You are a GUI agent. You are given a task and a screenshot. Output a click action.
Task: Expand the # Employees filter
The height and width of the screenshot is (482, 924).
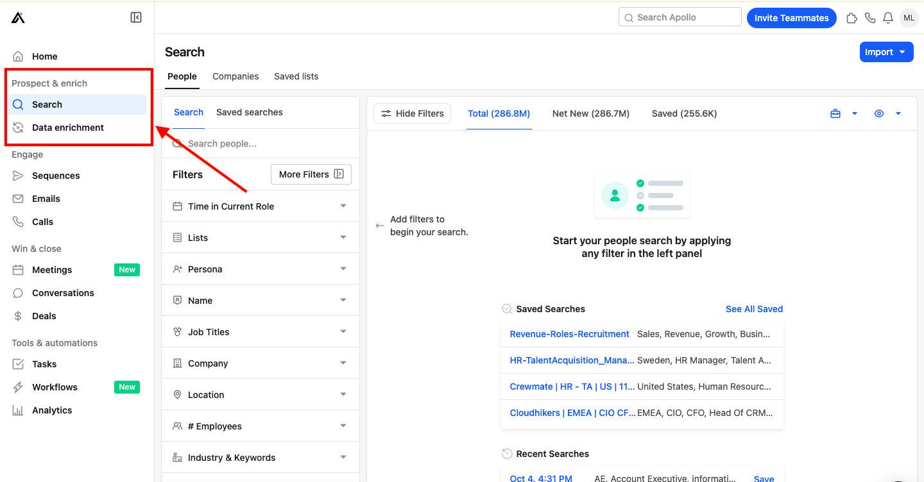coord(261,426)
